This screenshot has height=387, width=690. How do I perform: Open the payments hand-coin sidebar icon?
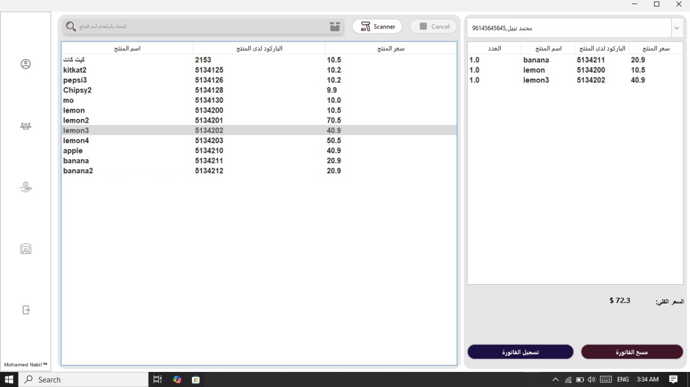[25, 187]
